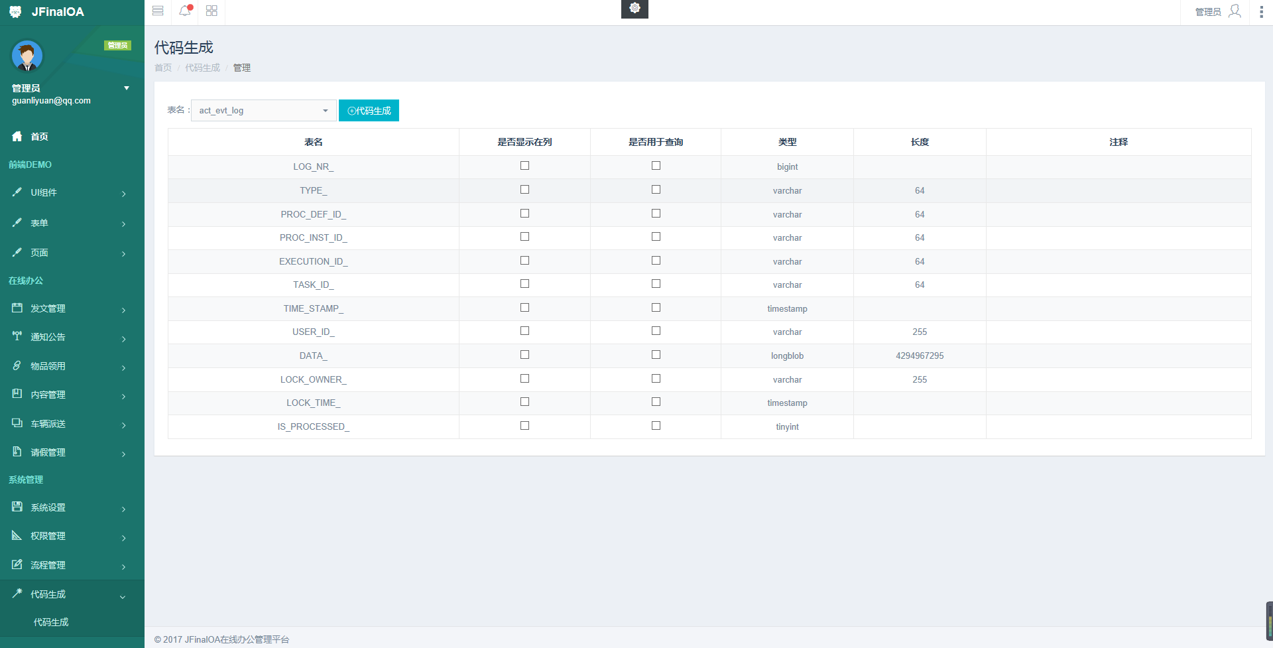
Task: Click the 车辆派送 screen icon
Action: [17, 423]
